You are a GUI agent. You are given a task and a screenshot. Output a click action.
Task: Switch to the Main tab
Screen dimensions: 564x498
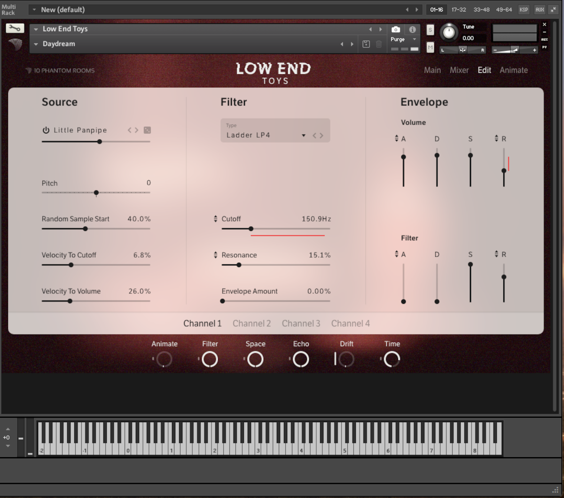click(432, 70)
